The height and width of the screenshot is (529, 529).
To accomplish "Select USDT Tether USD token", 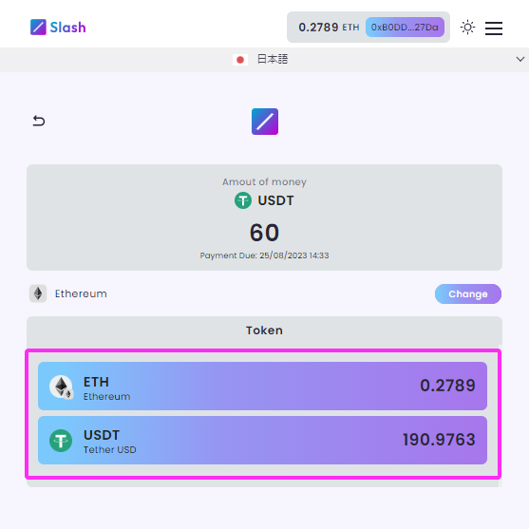I will [x=262, y=440].
